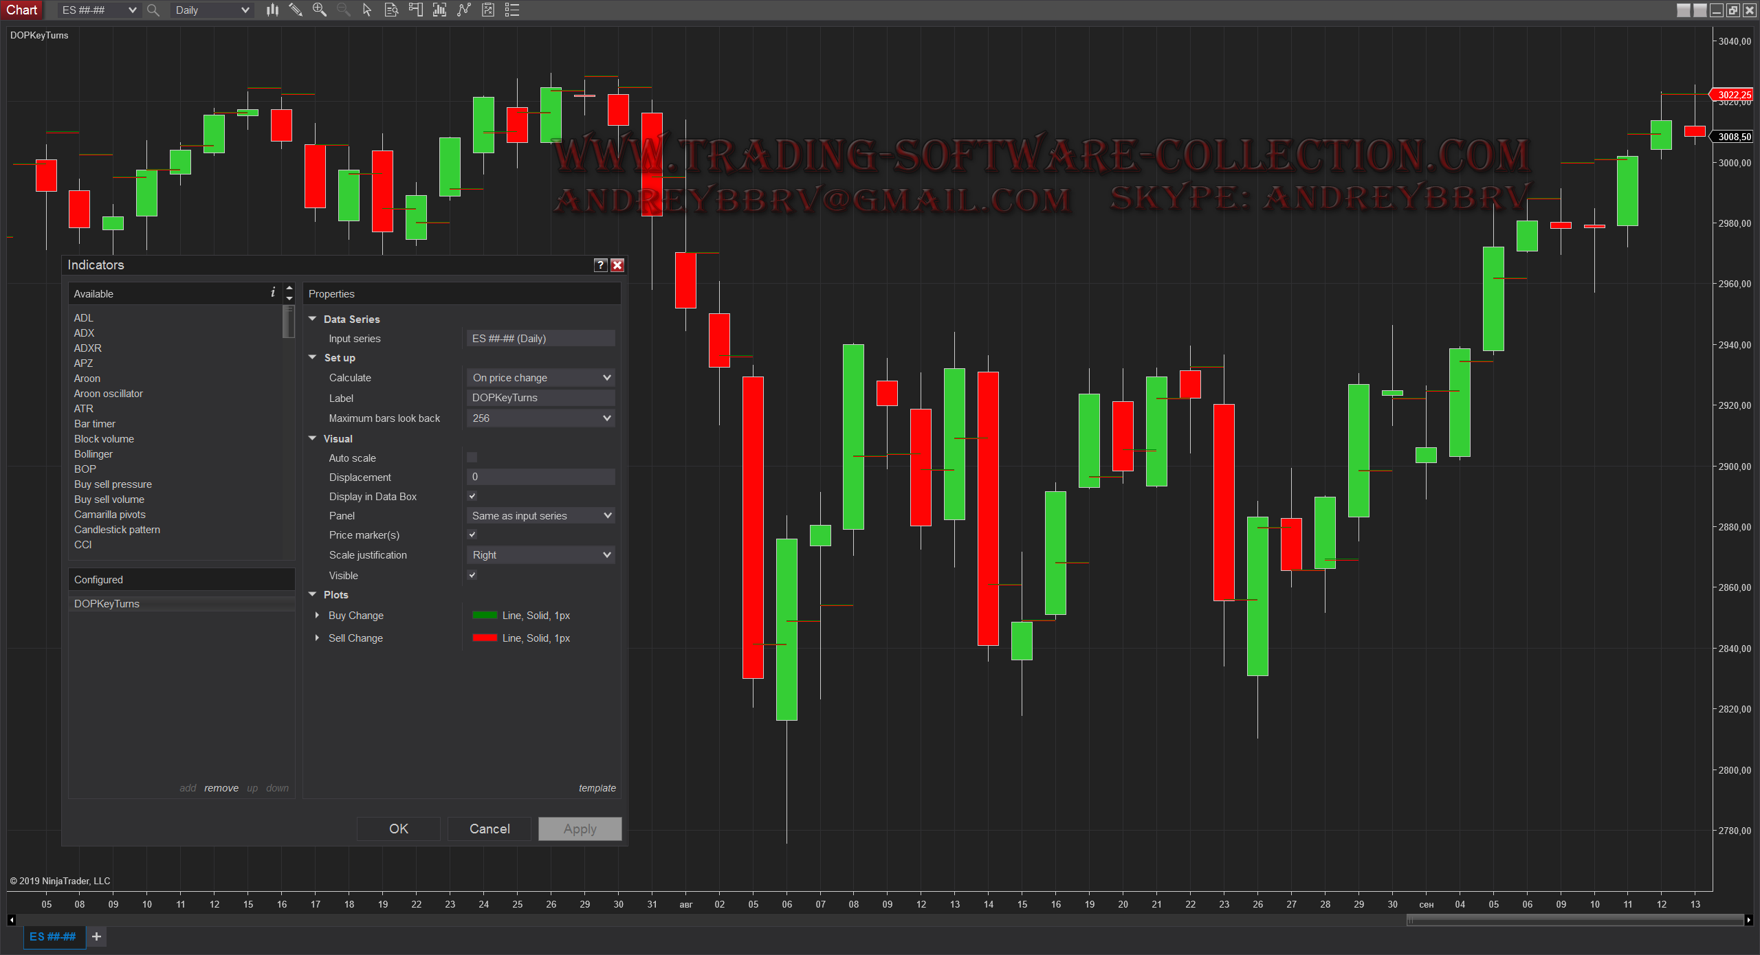
Task: Open the Data Box icon
Action: 391,10
